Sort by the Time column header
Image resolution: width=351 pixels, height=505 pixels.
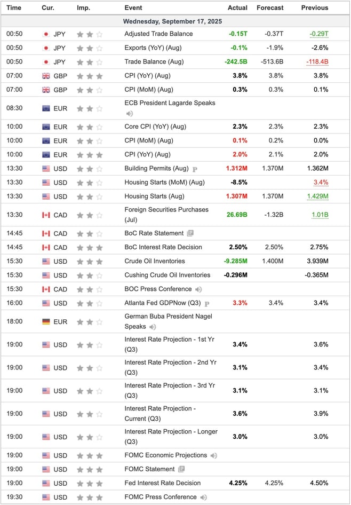coord(13,7)
